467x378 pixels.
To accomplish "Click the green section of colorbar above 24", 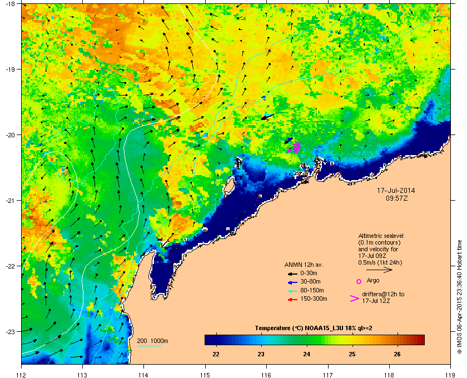I will point(307,340).
